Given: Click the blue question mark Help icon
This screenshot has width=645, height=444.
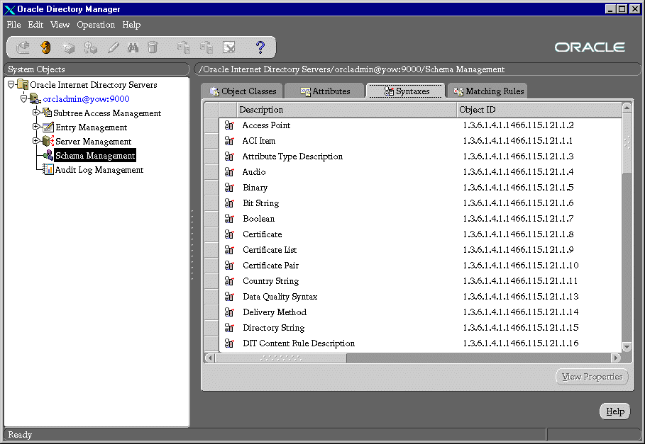Looking at the screenshot, I should [260, 47].
